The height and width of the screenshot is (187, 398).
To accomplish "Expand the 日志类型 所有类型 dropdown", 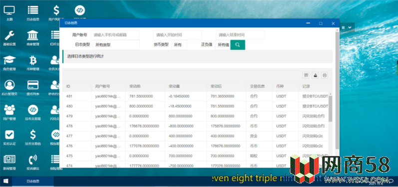I will point(116,45).
